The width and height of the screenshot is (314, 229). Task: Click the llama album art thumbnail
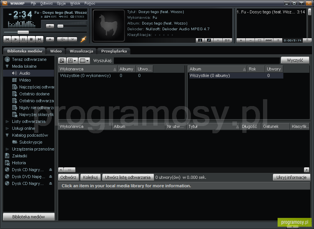(x=109, y=26)
